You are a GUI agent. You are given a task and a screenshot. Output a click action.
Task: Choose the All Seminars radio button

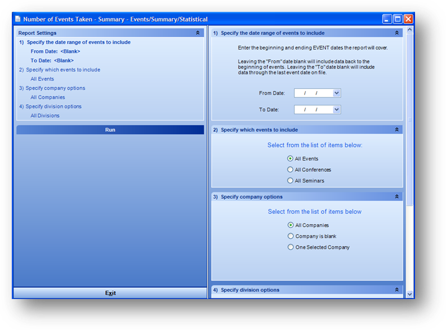(x=291, y=181)
